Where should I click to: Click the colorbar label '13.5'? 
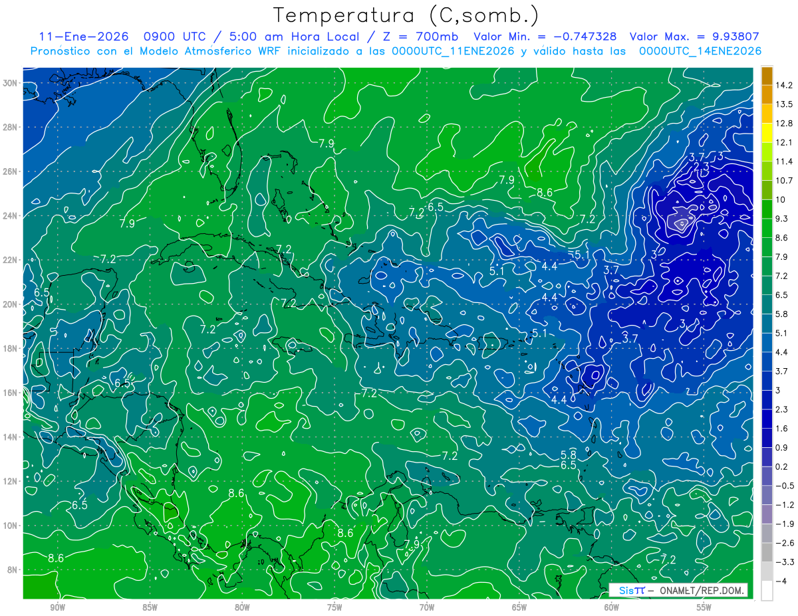783,104
